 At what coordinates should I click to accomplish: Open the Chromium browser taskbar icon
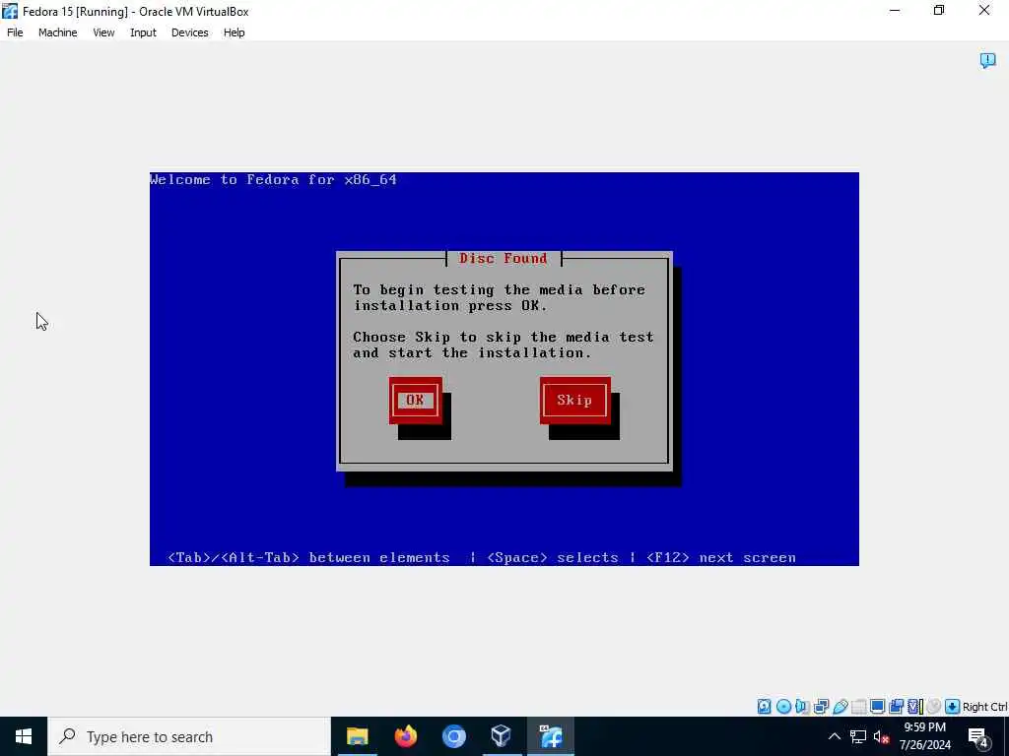pos(453,736)
